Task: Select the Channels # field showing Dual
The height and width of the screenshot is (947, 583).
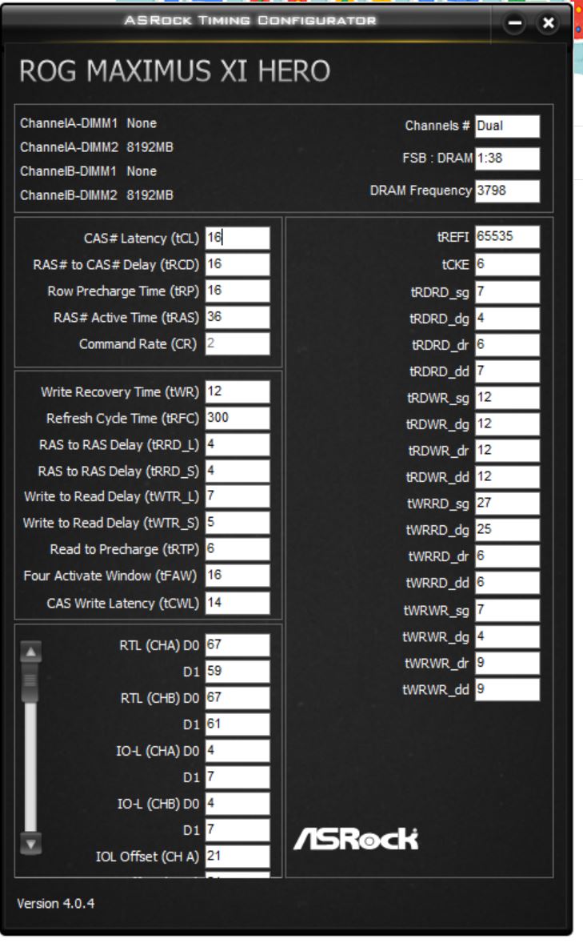Action: click(x=507, y=126)
